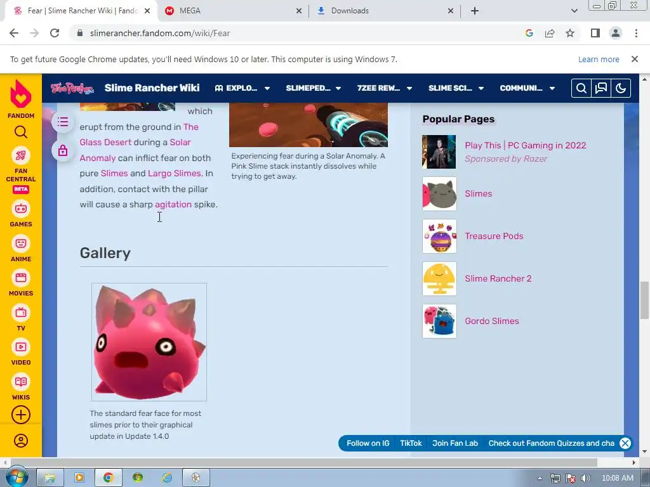Open the user profile icon in sidebar
Viewport: 650px width, 487px height.
click(x=21, y=441)
